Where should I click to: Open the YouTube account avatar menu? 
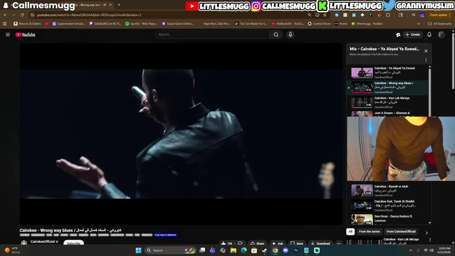pos(441,34)
